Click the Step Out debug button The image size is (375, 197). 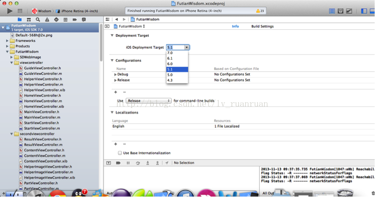coord(158,162)
